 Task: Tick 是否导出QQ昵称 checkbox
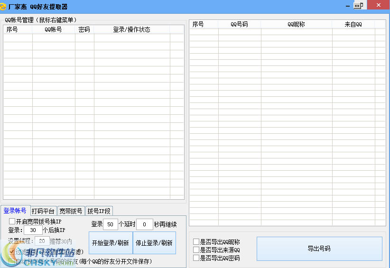point(196,241)
